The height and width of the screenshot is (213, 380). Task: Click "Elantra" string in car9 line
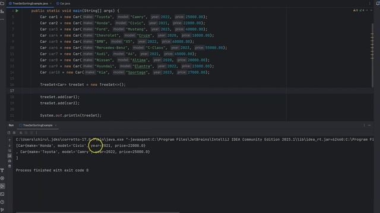tap(142, 66)
